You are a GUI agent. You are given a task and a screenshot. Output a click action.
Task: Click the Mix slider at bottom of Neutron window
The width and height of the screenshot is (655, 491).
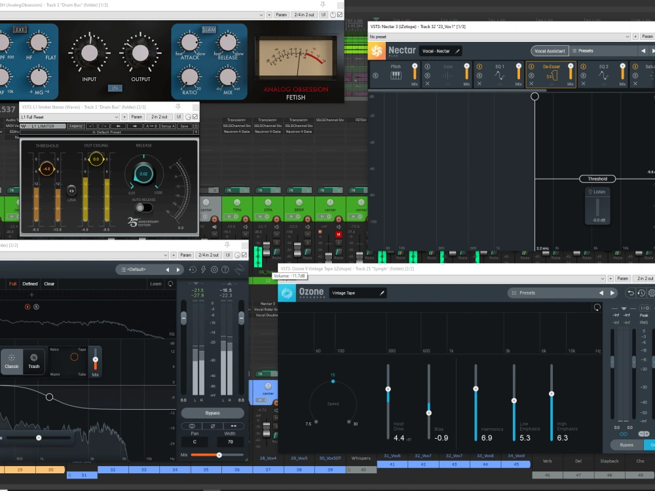[x=219, y=455]
